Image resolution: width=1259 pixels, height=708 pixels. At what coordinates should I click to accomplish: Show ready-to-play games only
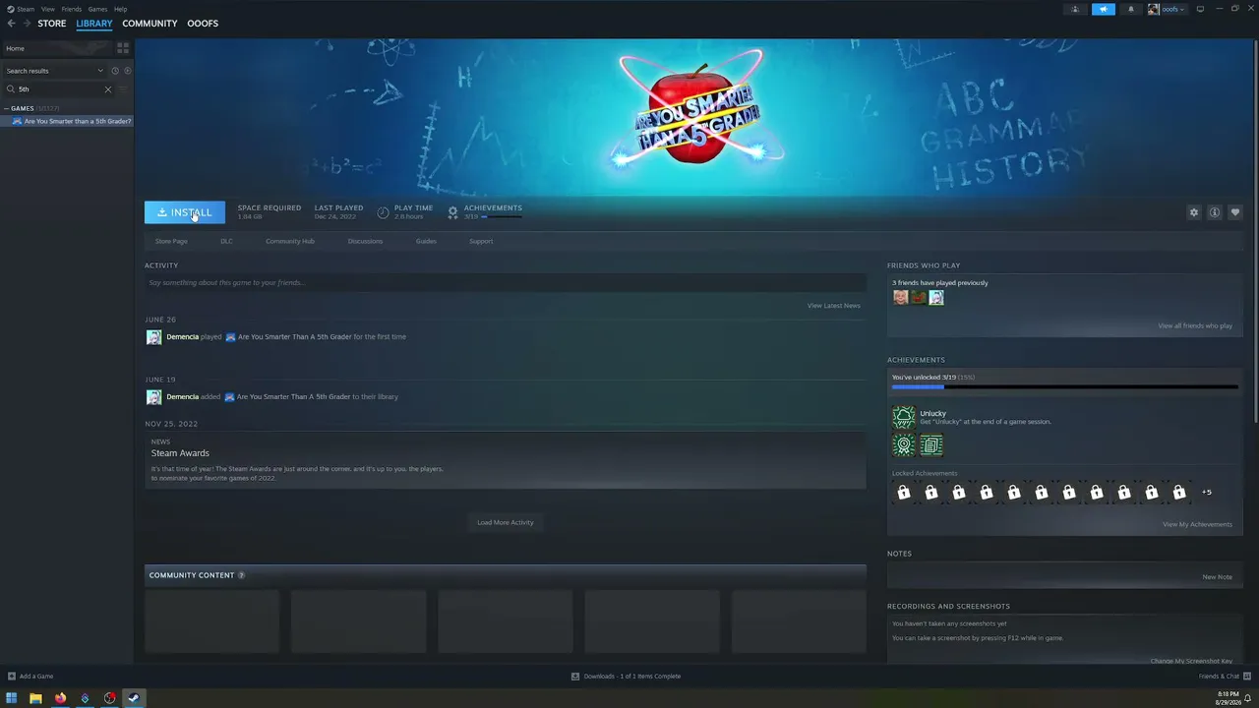click(x=127, y=71)
